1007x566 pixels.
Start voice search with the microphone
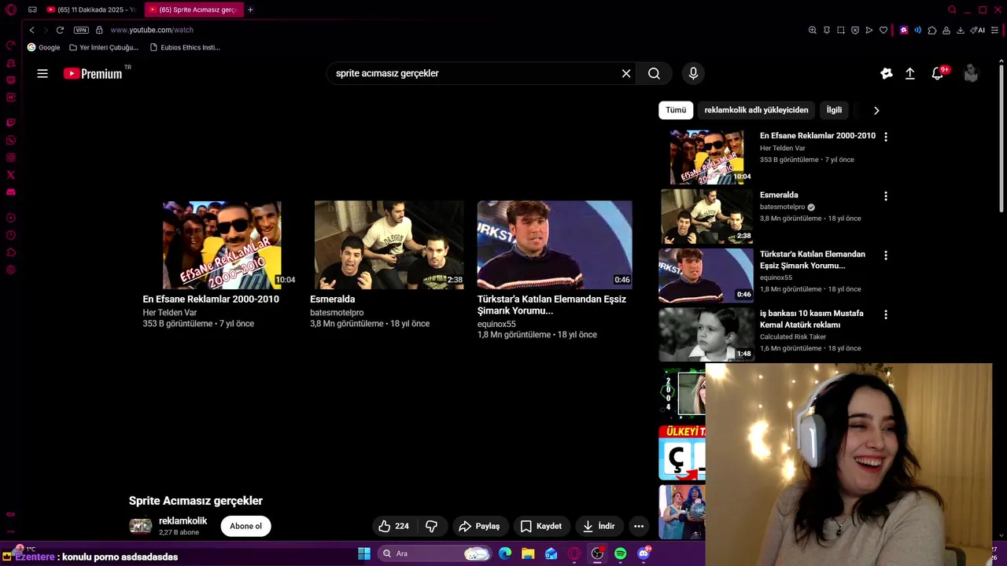click(x=693, y=73)
